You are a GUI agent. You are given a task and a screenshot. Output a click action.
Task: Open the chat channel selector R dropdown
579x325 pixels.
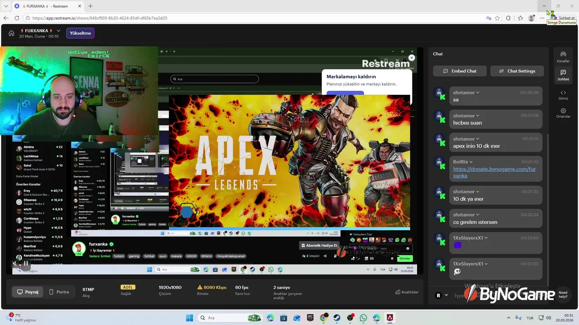tap(441, 295)
